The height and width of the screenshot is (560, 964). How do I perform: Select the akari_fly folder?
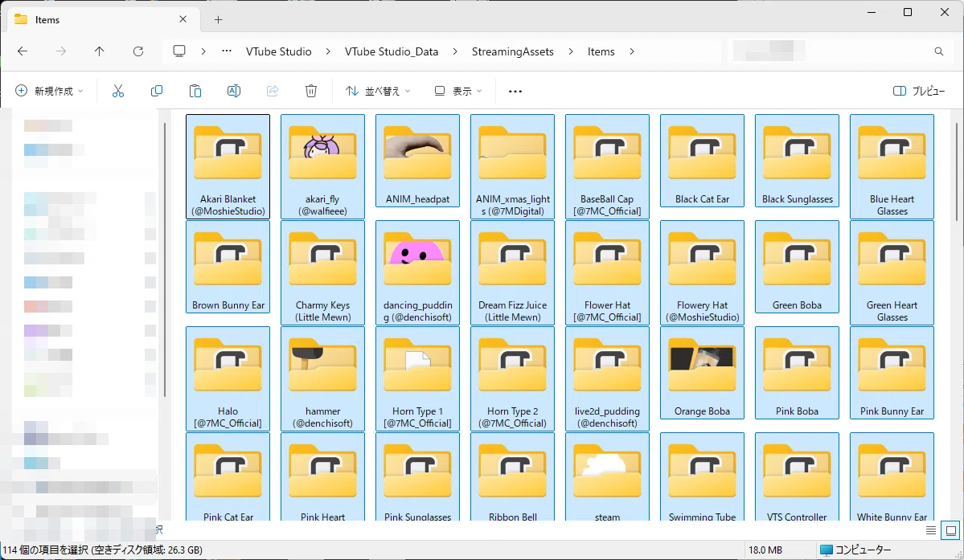coord(322,166)
